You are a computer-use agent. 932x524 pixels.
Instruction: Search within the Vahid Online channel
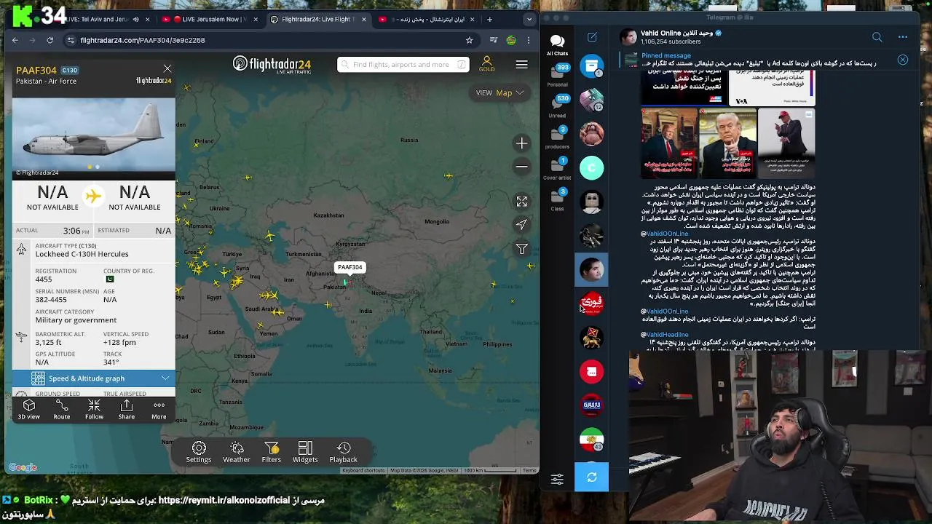(877, 37)
